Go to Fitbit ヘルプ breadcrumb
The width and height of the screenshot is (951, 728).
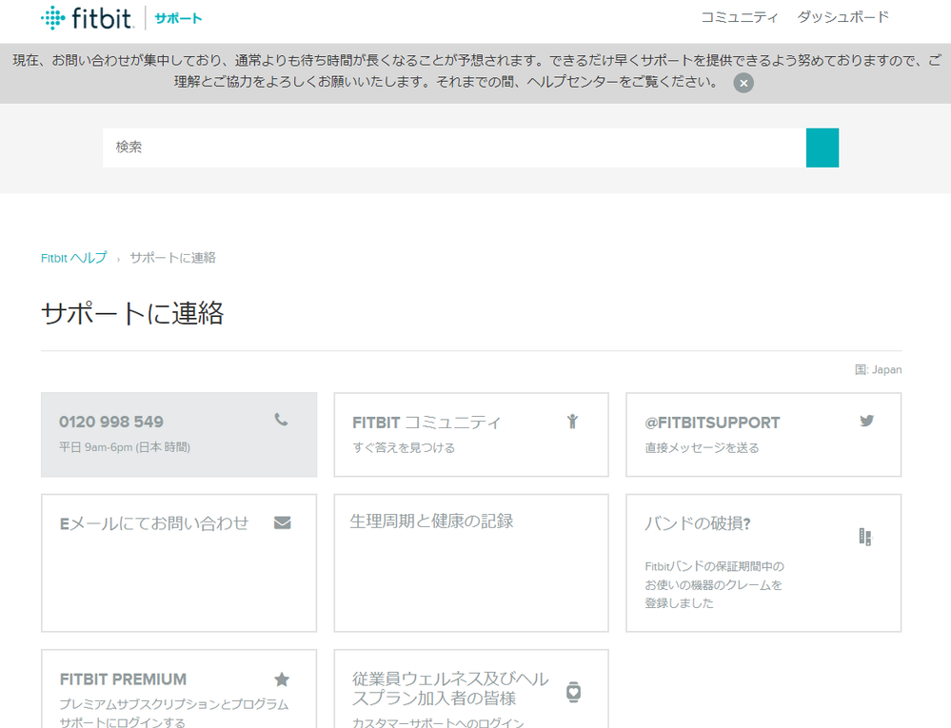point(74,258)
